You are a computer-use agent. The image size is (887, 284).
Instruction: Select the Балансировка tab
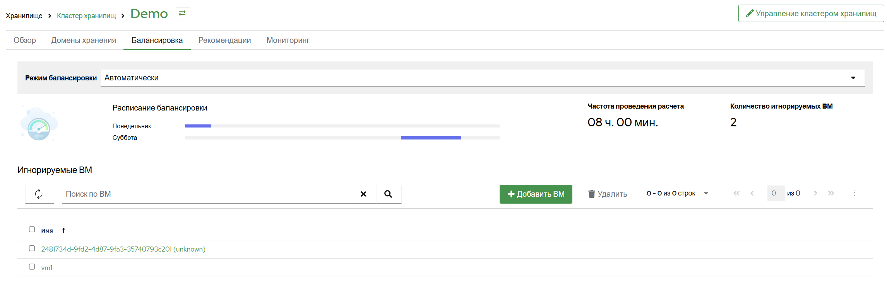[157, 40]
